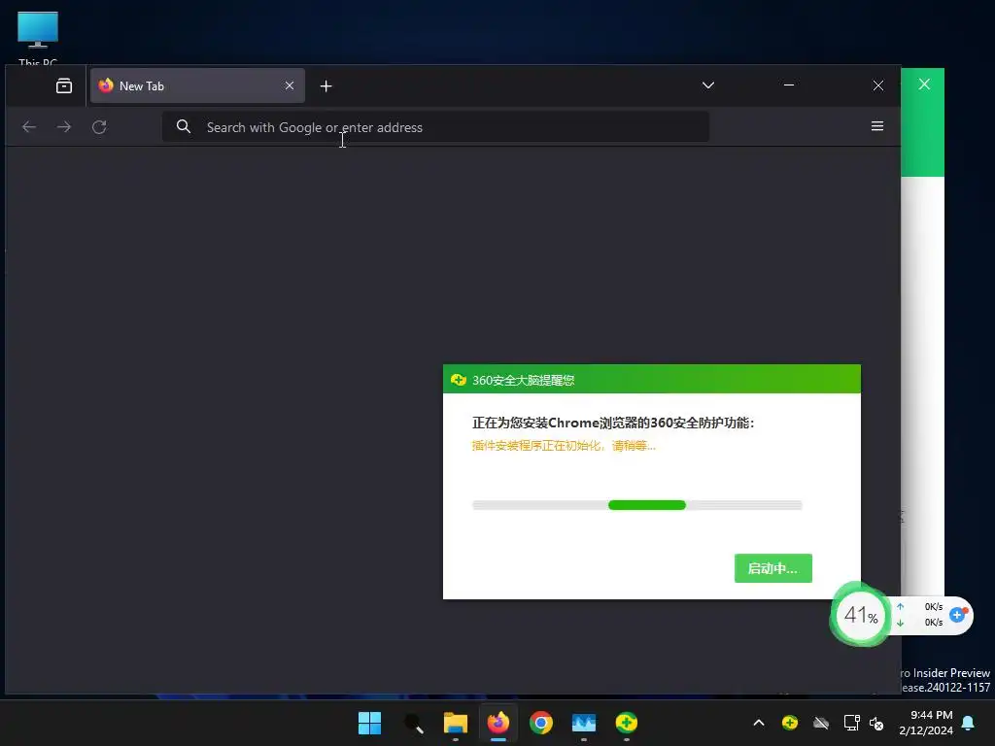This screenshot has width=995, height=746.
Task: Open the blue monitor app in taskbar
Action: (x=584, y=723)
